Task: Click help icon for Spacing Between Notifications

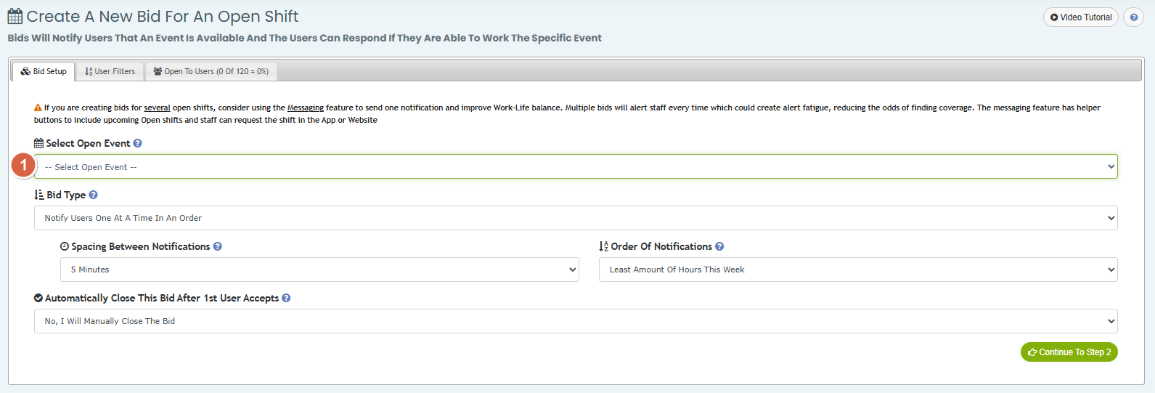Action: click(x=218, y=247)
